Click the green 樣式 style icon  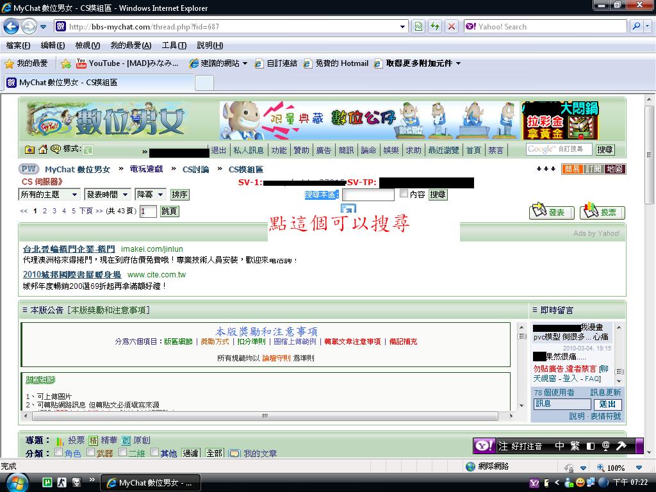[x=88, y=149]
